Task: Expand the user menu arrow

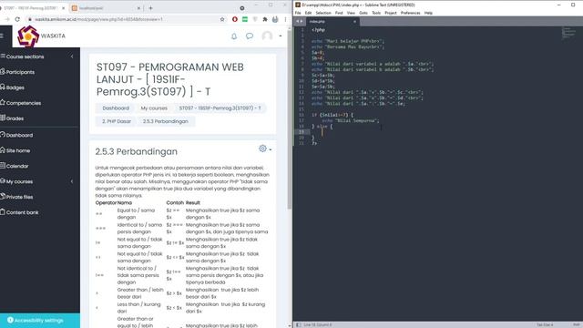Action: pos(281,36)
